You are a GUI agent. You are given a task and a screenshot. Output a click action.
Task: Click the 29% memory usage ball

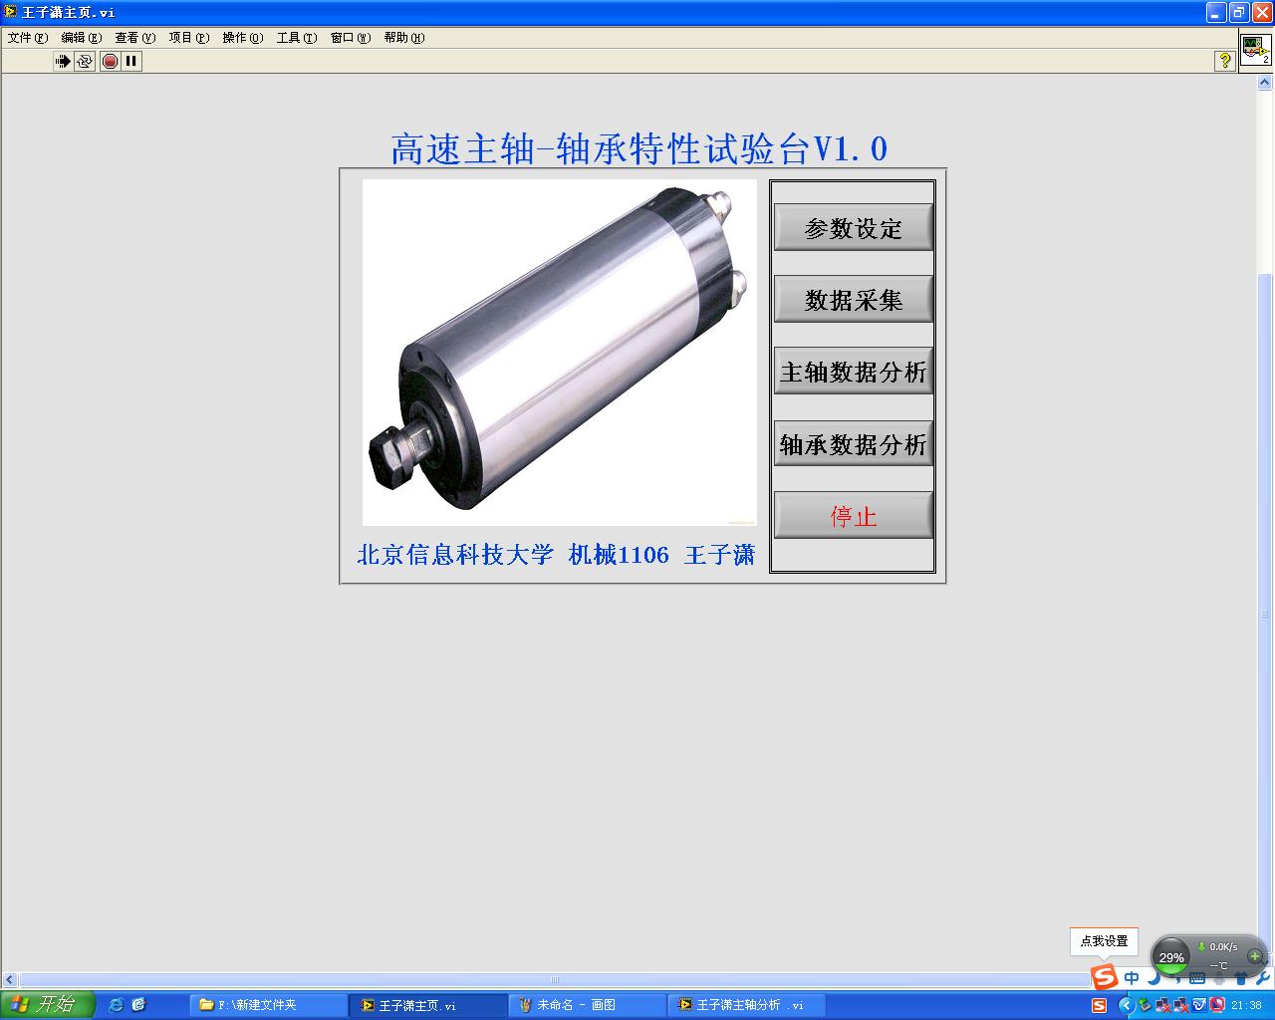tap(1171, 956)
